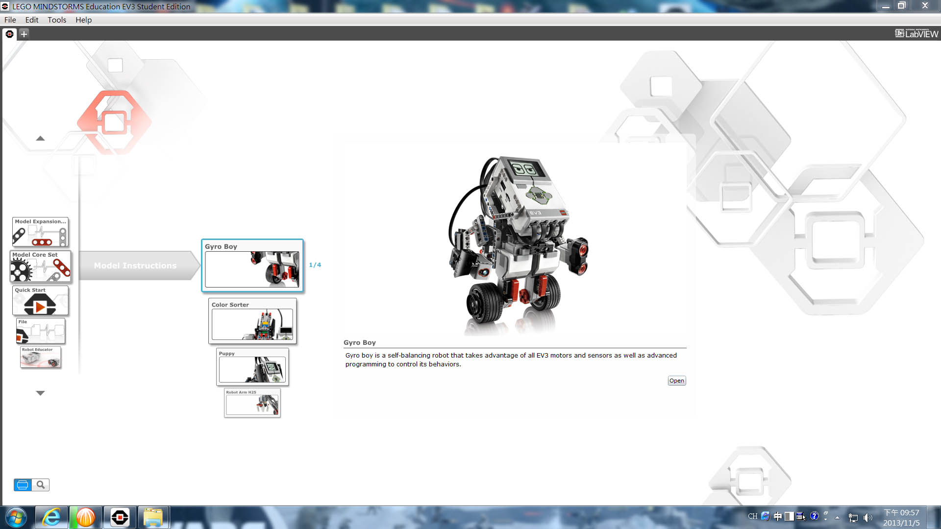
Task: Select the Puppy model thumbnail
Action: tap(252, 367)
